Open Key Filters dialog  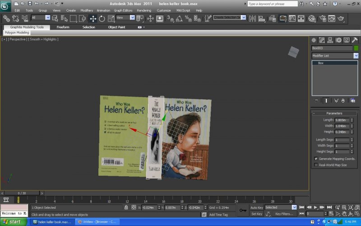[284, 214]
